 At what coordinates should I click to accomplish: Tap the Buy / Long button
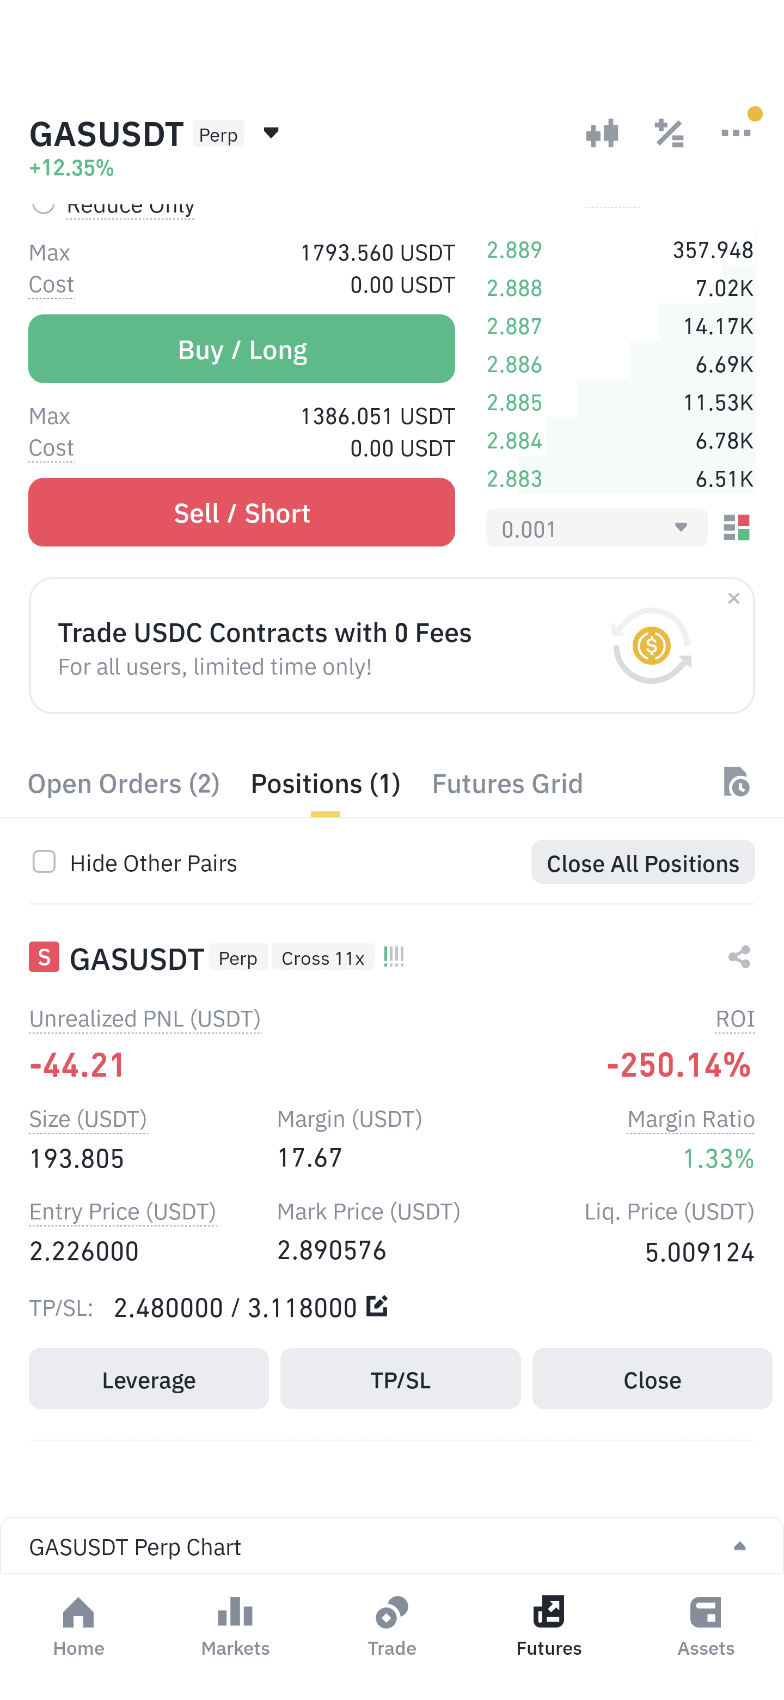coord(242,349)
